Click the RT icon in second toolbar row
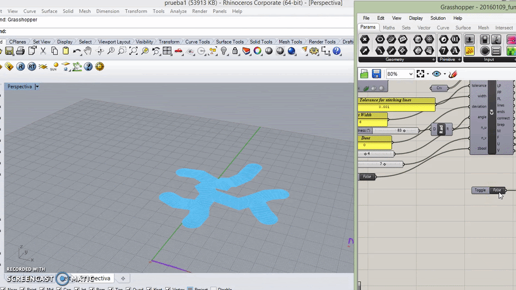This screenshot has width=516, height=290. pos(32,67)
